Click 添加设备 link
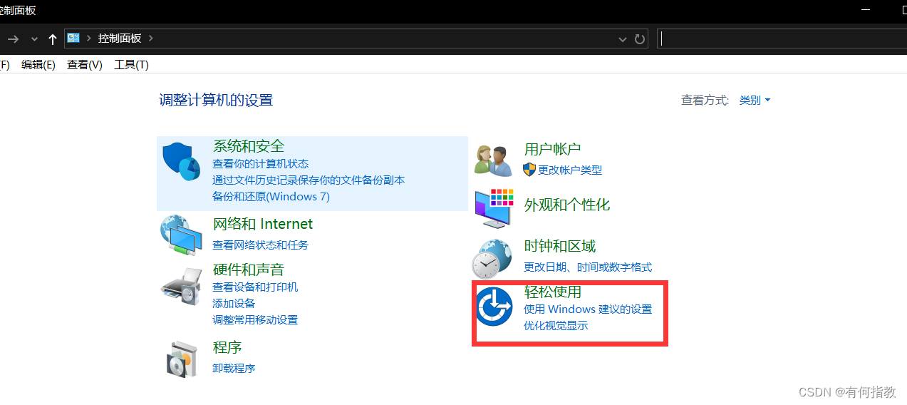907x405 pixels. pos(234,304)
